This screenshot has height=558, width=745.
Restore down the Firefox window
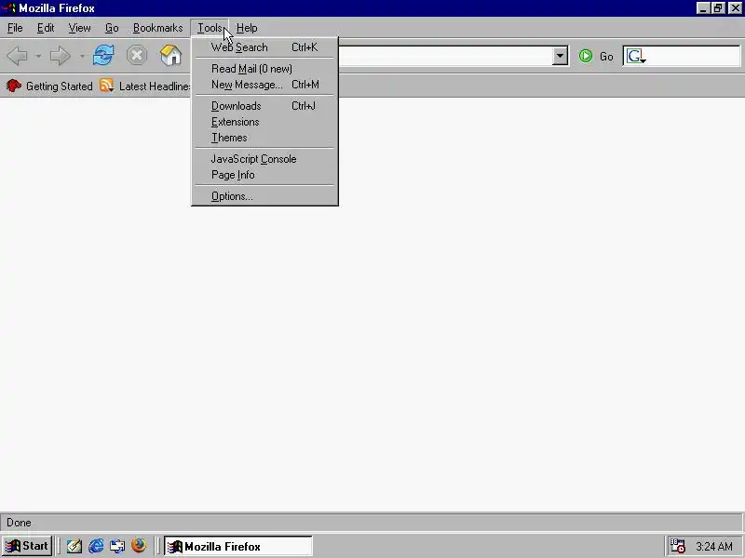point(718,8)
